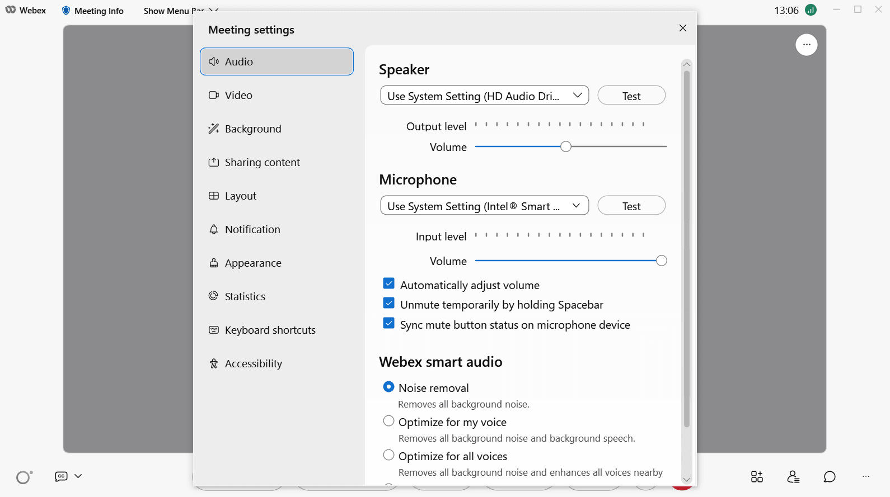Click the Background wand icon

click(x=214, y=129)
